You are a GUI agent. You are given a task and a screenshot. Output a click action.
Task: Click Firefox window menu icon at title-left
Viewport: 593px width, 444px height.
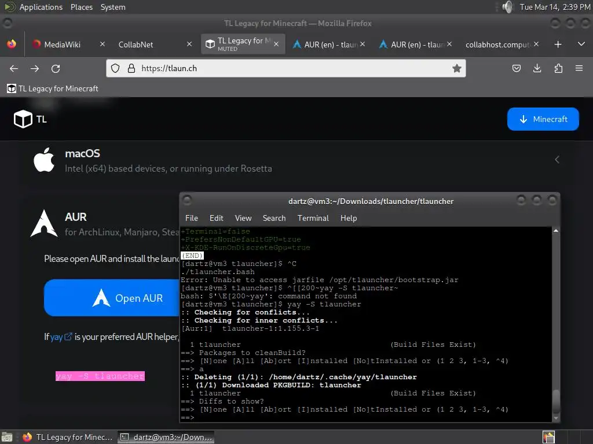click(7, 23)
